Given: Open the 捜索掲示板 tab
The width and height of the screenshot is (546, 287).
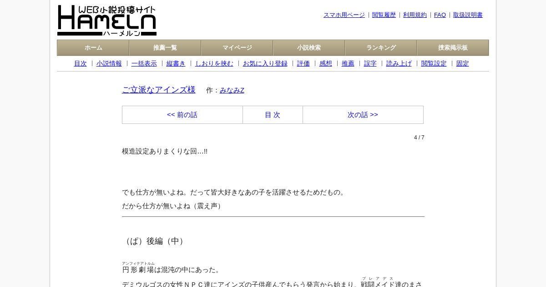Looking at the screenshot, I should coord(453,48).
